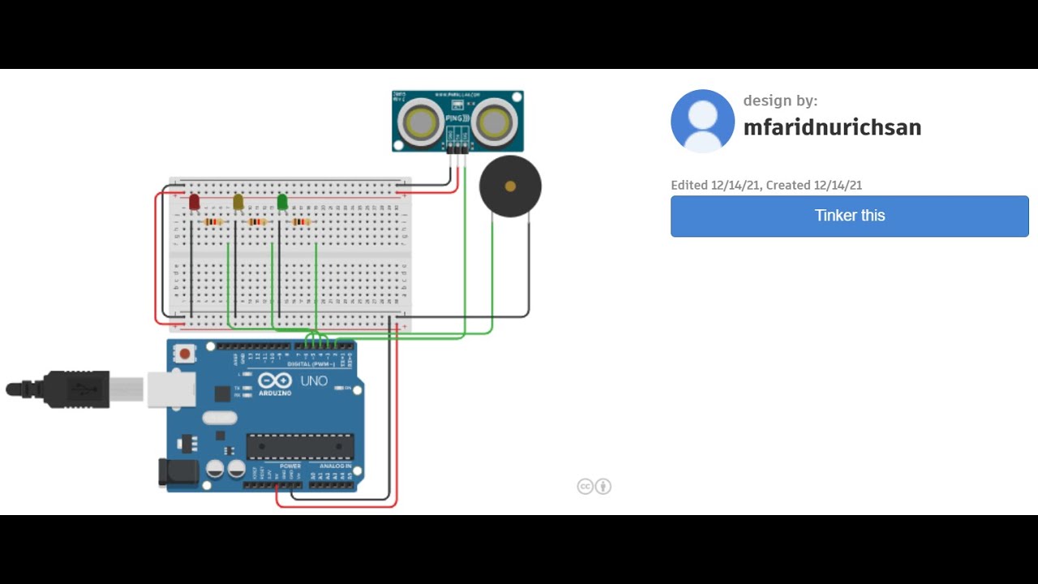Select the Arduino analog-in pin header
Image resolution: width=1038 pixels, height=584 pixels.
(x=332, y=485)
